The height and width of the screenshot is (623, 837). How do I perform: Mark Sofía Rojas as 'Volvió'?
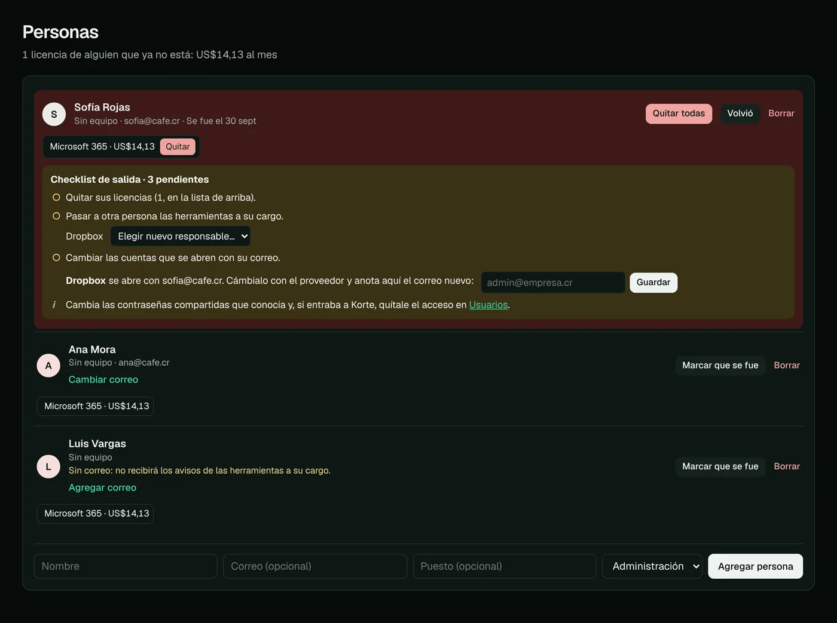coord(740,113)
